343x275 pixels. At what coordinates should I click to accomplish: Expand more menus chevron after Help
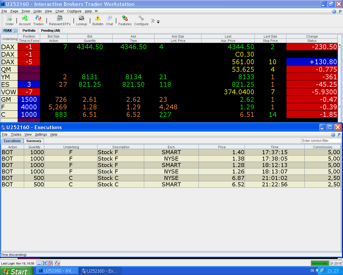(96, 11)
